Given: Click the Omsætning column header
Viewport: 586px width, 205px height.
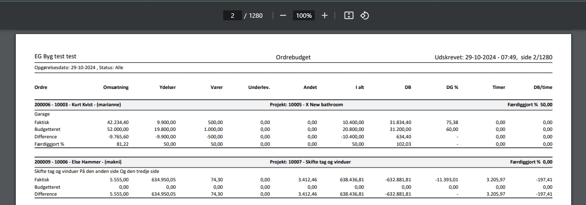Looking at the screenshot, I should coord(115,87).
